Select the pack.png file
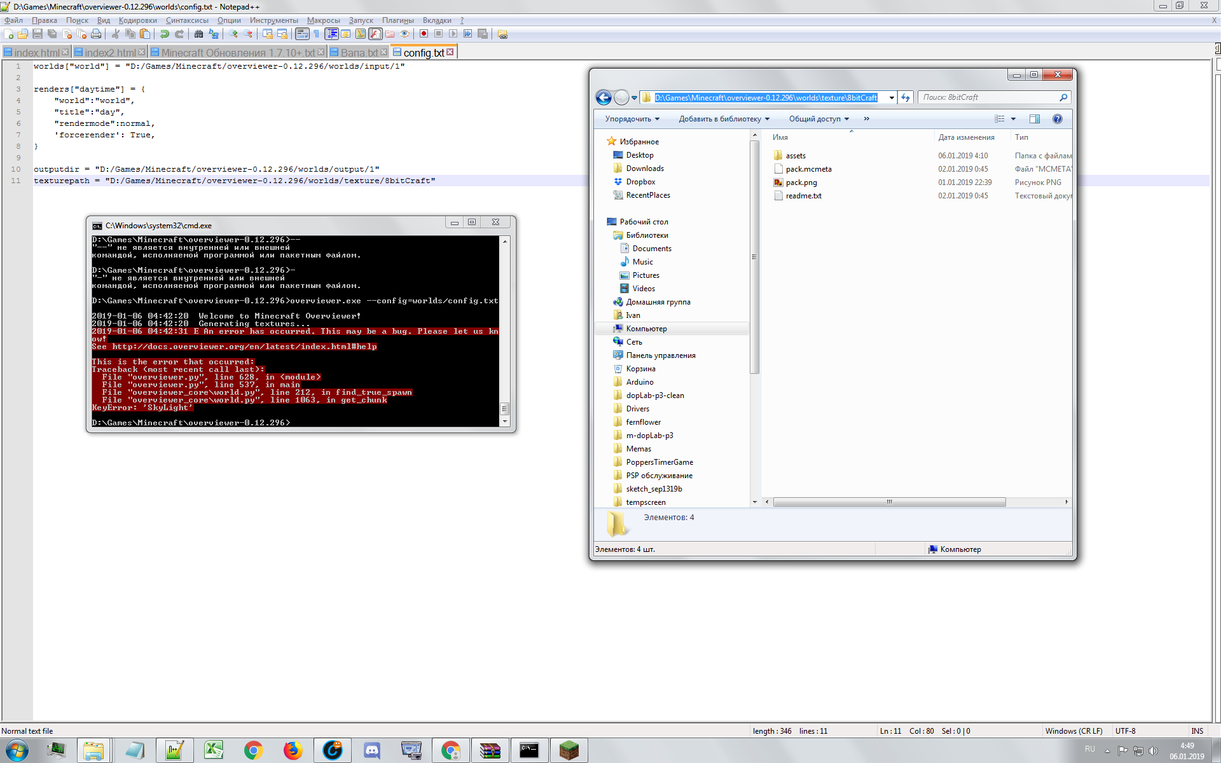 click(801, 182)
